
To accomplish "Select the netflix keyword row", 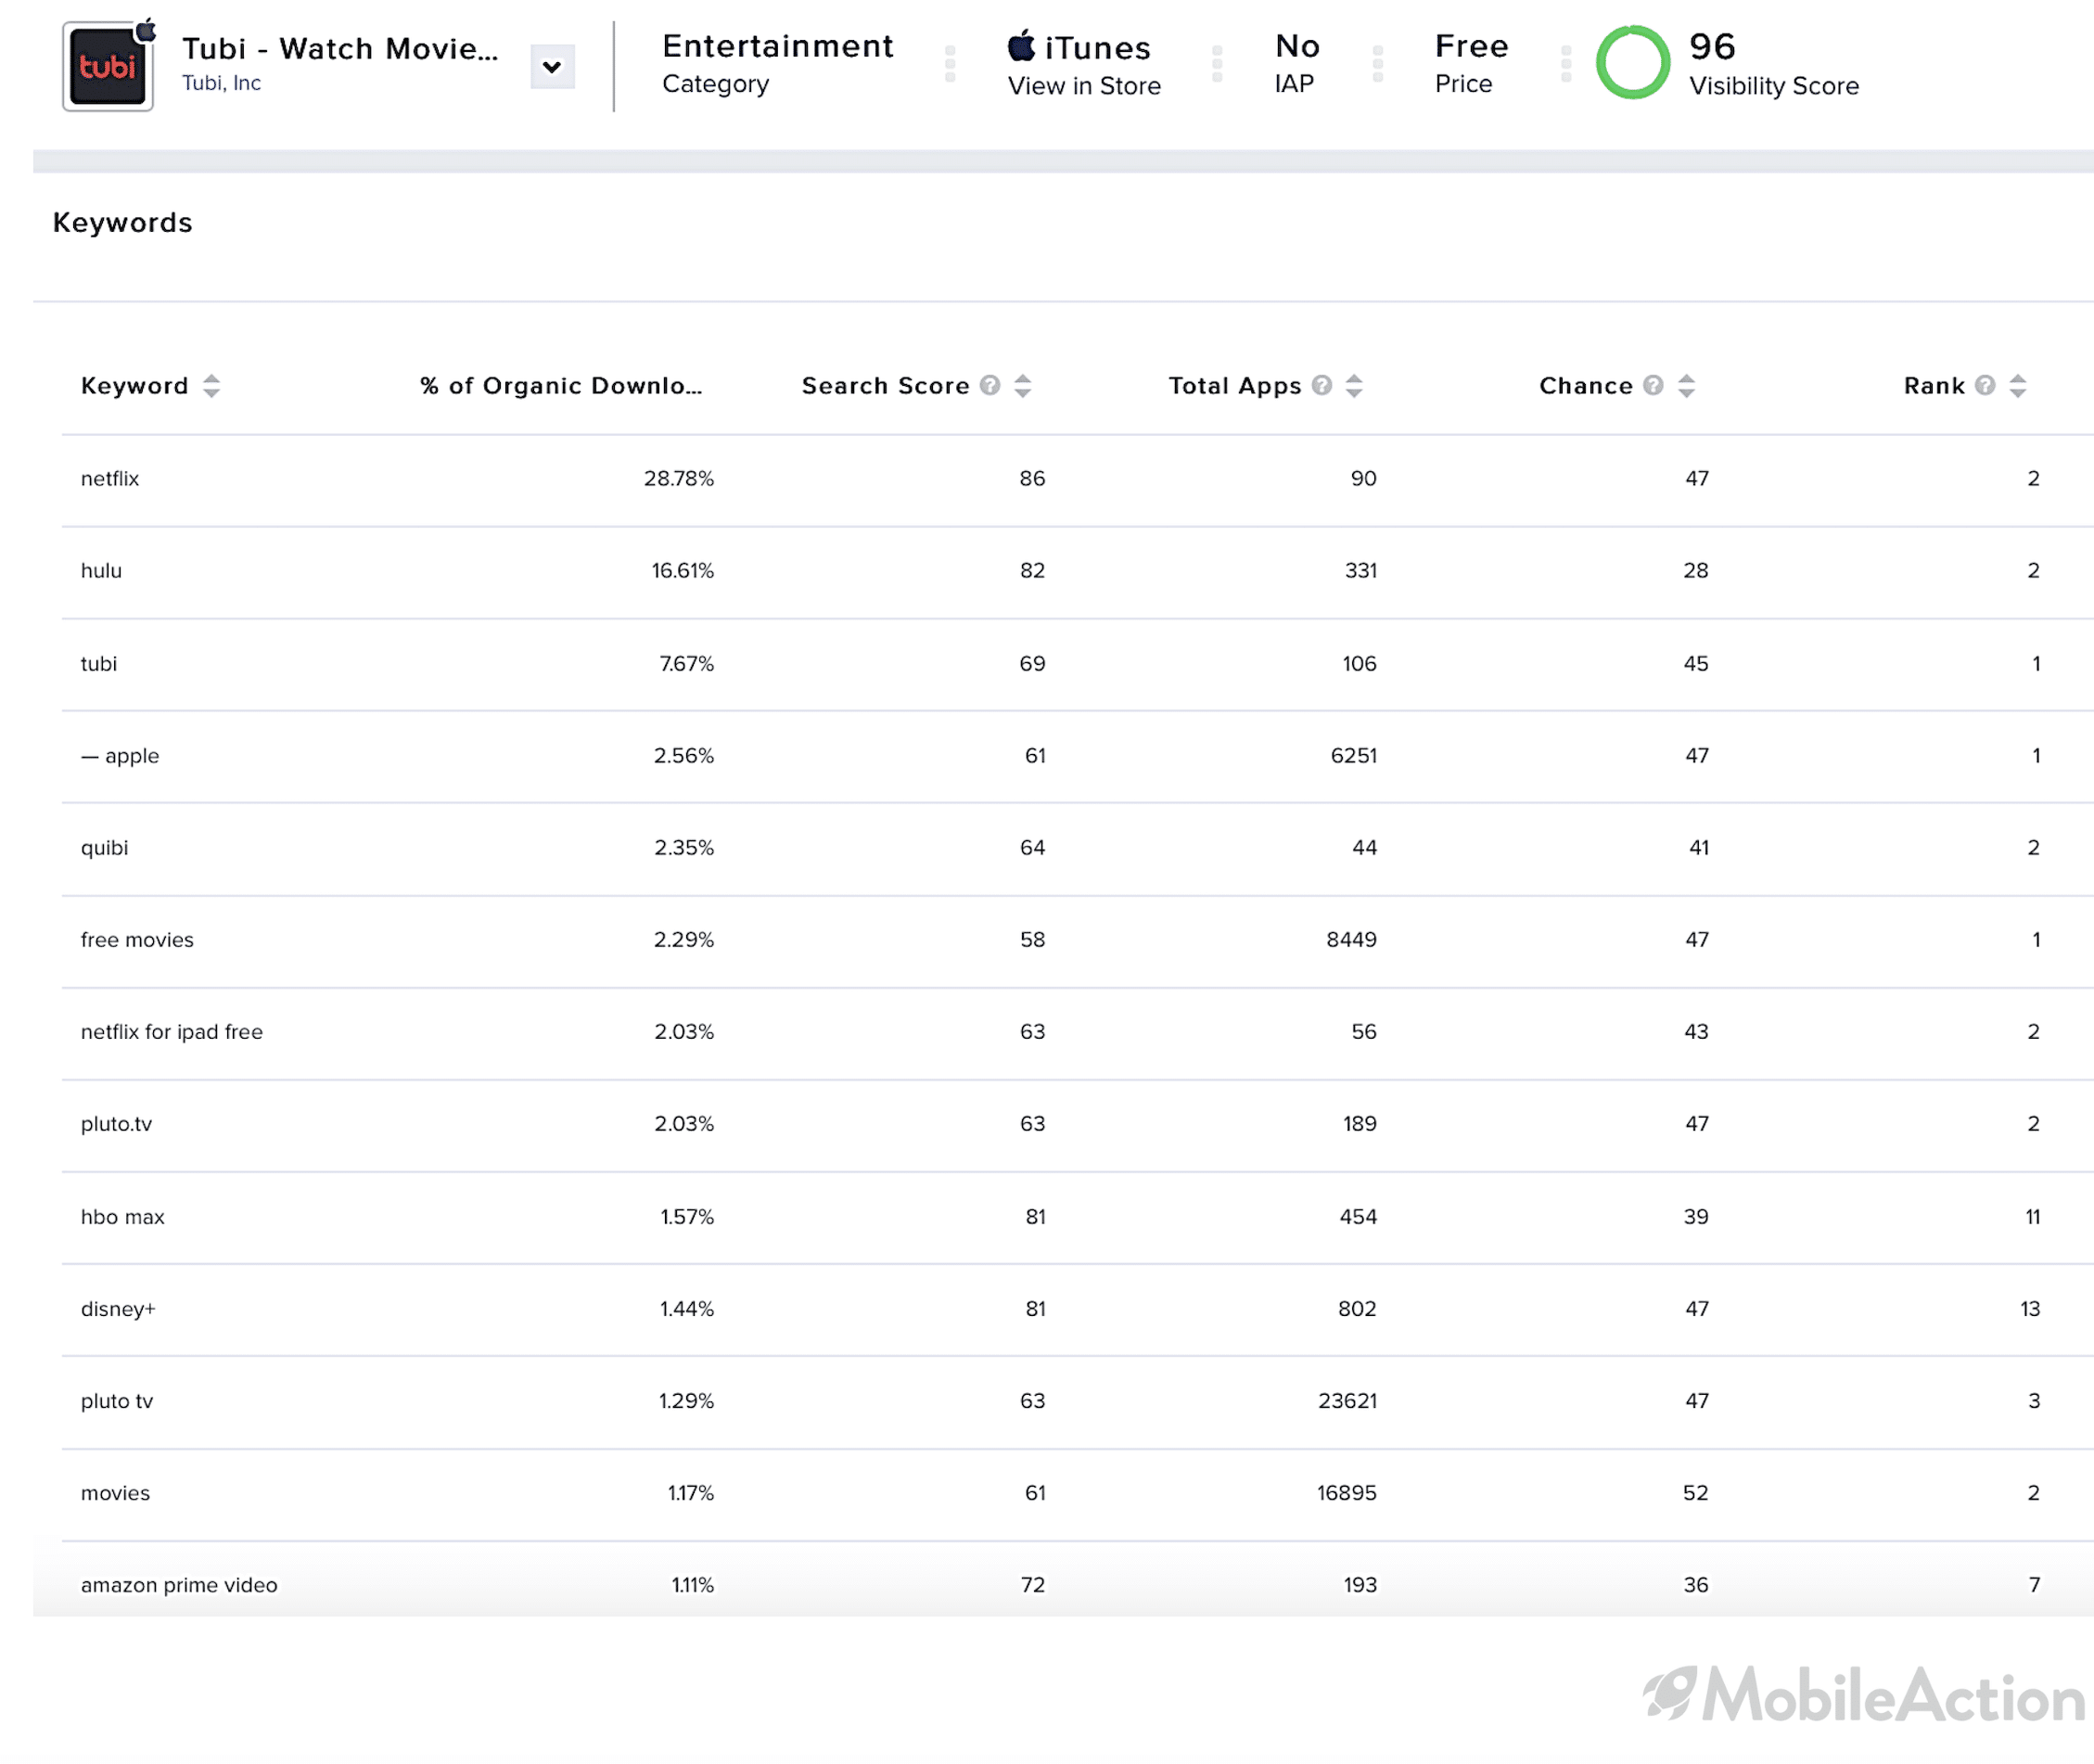I will pos(1077,479).
